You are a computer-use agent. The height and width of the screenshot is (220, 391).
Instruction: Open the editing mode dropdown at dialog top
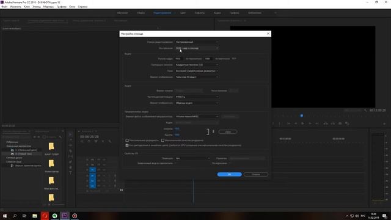tap(197, 42)
